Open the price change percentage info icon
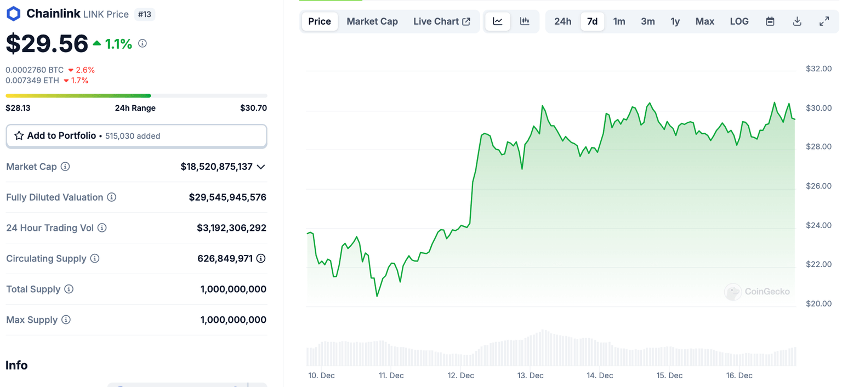The image size is (842, 387). coord(143,43)
